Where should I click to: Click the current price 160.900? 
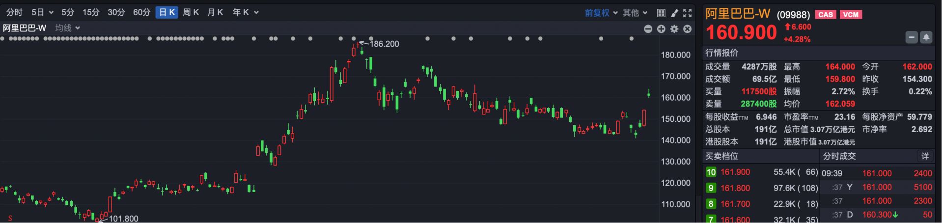(x=741, y=33)
